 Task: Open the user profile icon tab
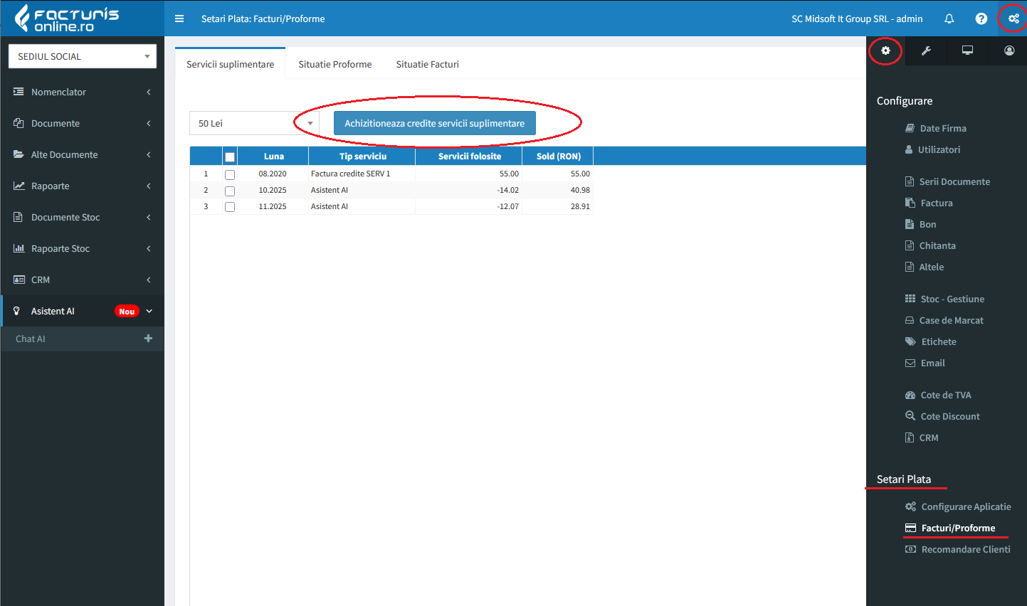click(1008, 51)
